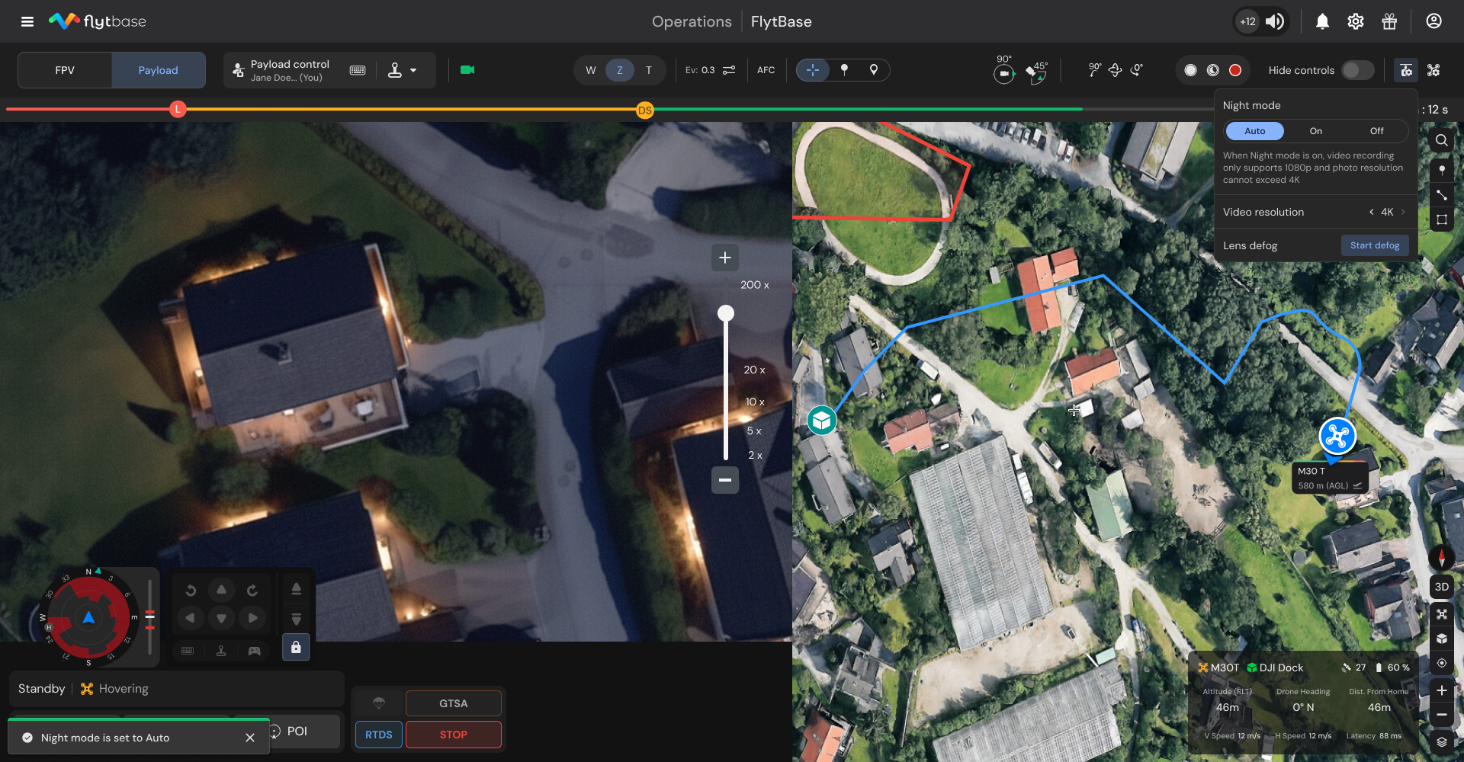The image size is (1464, 762).
Task: Move the drone right with right arrow
Action: 252,617
